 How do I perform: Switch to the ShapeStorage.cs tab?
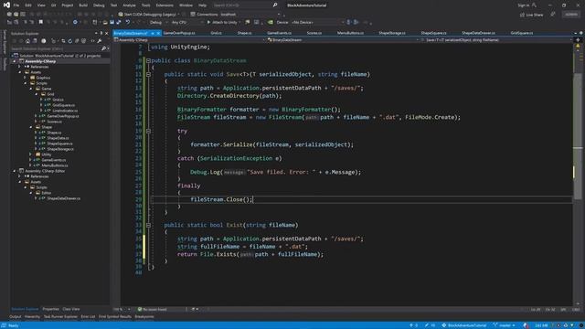point(392,33)
